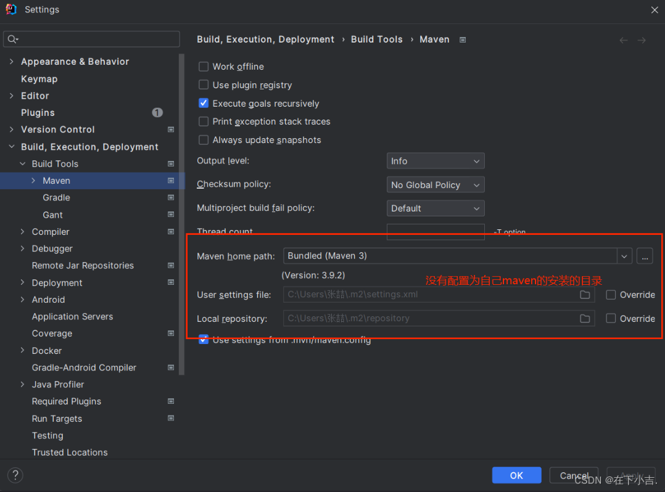The width and height of the screenshot is (665, 492).
Task: Expand the Debugger node
Action: [x=22, y=248]
